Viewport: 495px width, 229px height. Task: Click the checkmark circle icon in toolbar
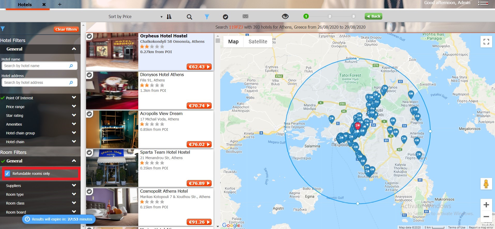tap(225, 17)
